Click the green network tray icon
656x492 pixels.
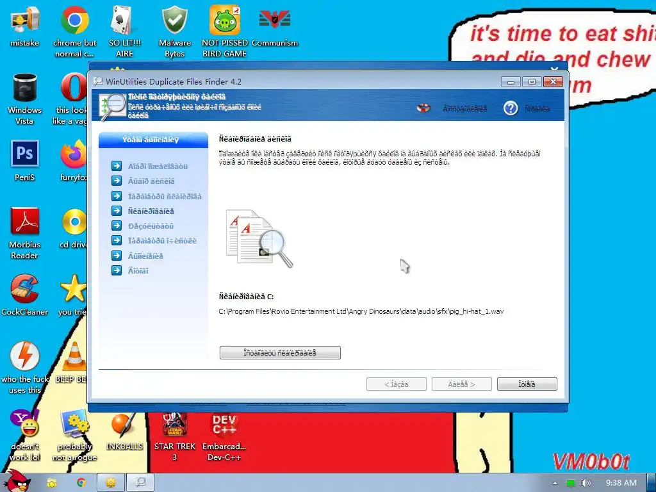click(570, 483)
